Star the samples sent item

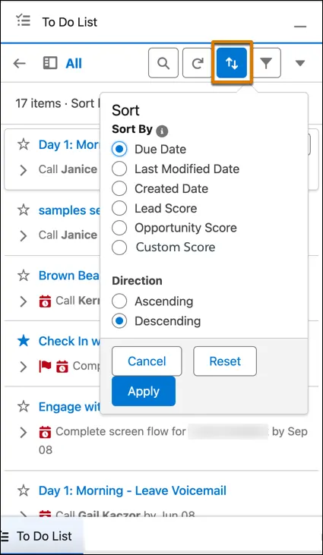click(x=24, y=210)
